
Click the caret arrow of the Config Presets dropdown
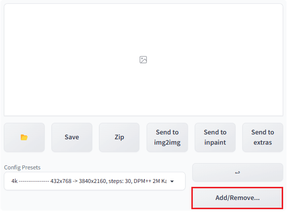click(x=172, y=182)
